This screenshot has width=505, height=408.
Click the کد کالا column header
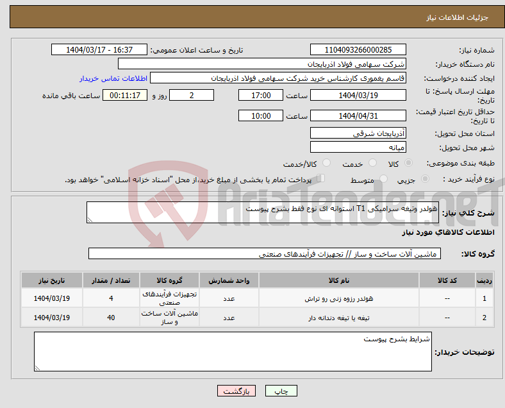(447, 280)
